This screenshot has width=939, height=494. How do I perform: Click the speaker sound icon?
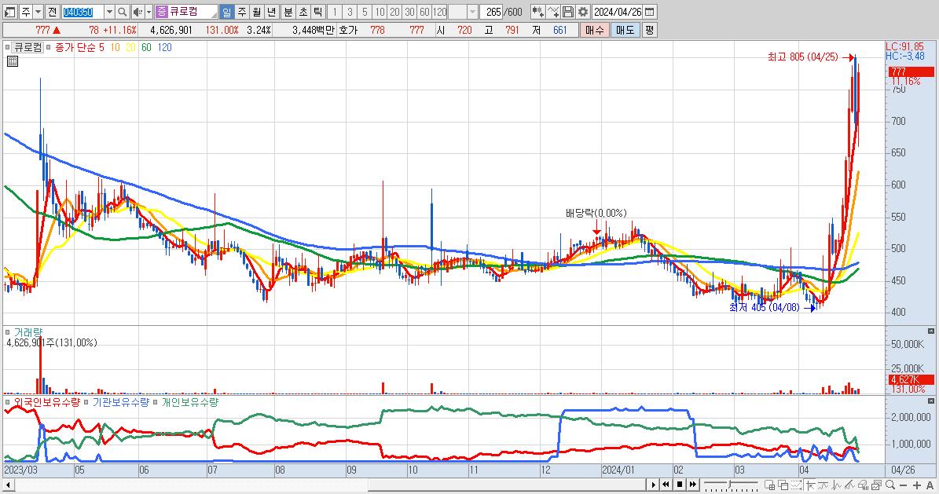click(138, 12)
